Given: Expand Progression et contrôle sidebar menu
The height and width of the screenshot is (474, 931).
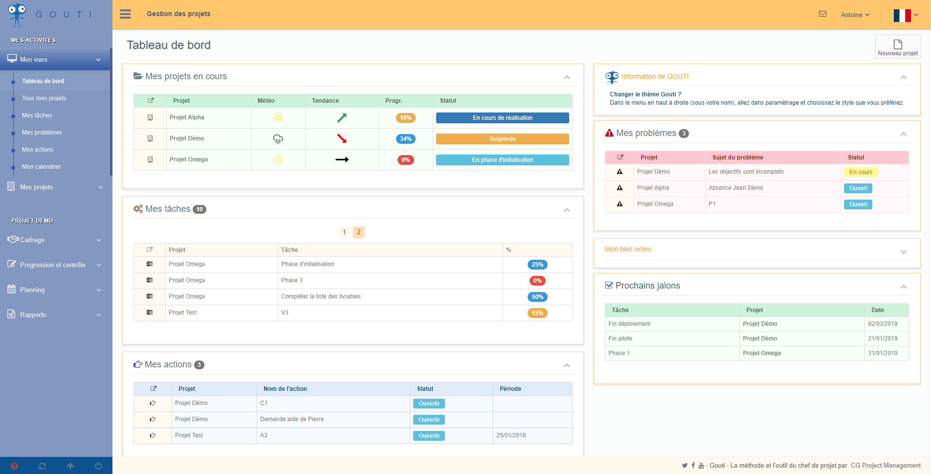Looking at the screenshot, I should click(x=55, y=265).
